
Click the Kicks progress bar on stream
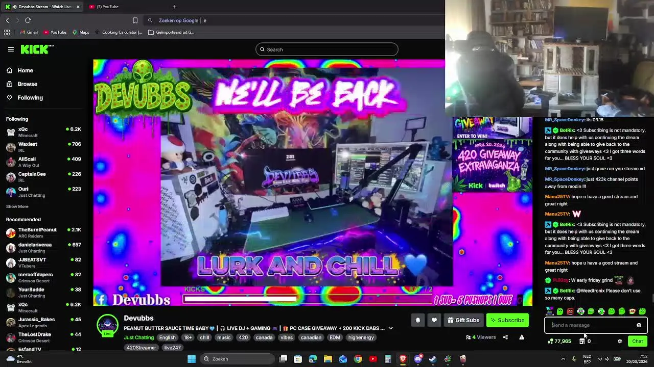click(x=307, y=298)
